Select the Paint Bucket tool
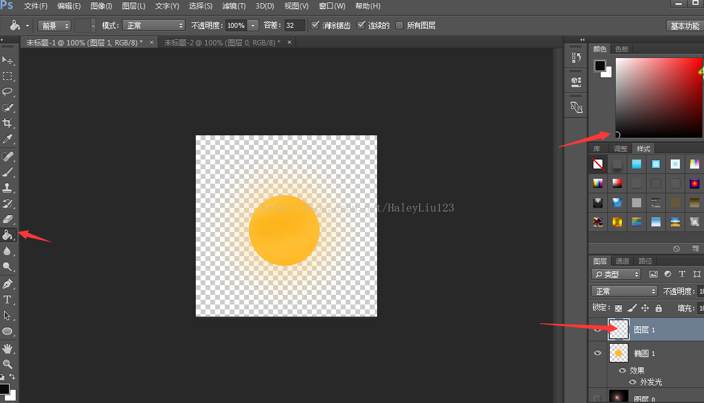Image resolution: width=704 pixels, height=403 pixels. (8, 234)
